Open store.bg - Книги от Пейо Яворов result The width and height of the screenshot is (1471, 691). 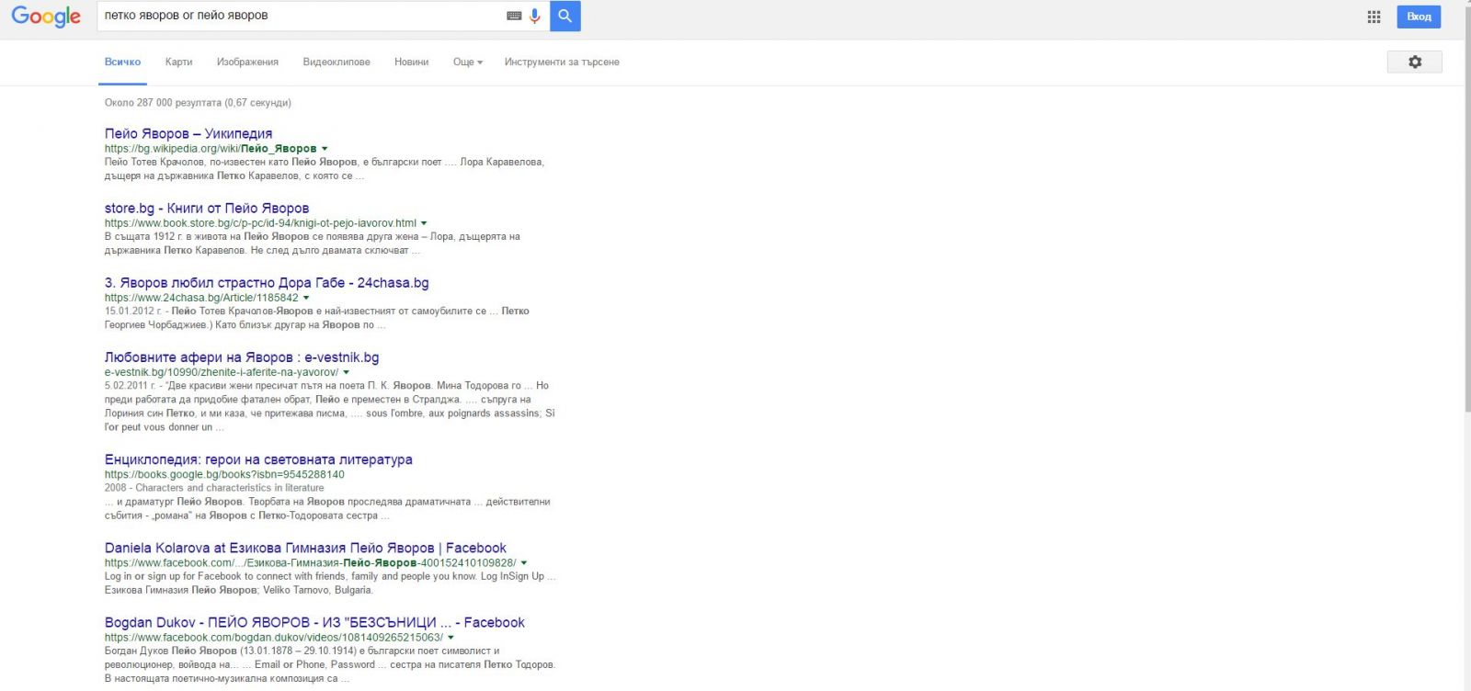pyautogui.click(x=207, y=208)
